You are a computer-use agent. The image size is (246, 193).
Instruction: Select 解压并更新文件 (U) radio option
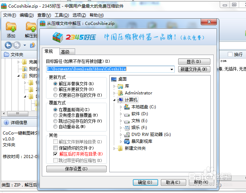[x=55, y=89]
